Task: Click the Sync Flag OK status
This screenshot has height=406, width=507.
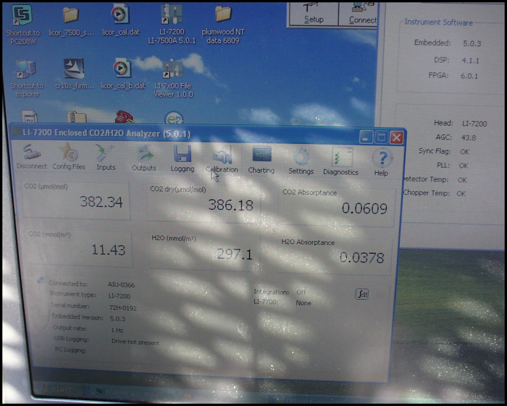Action: point(465,152)
